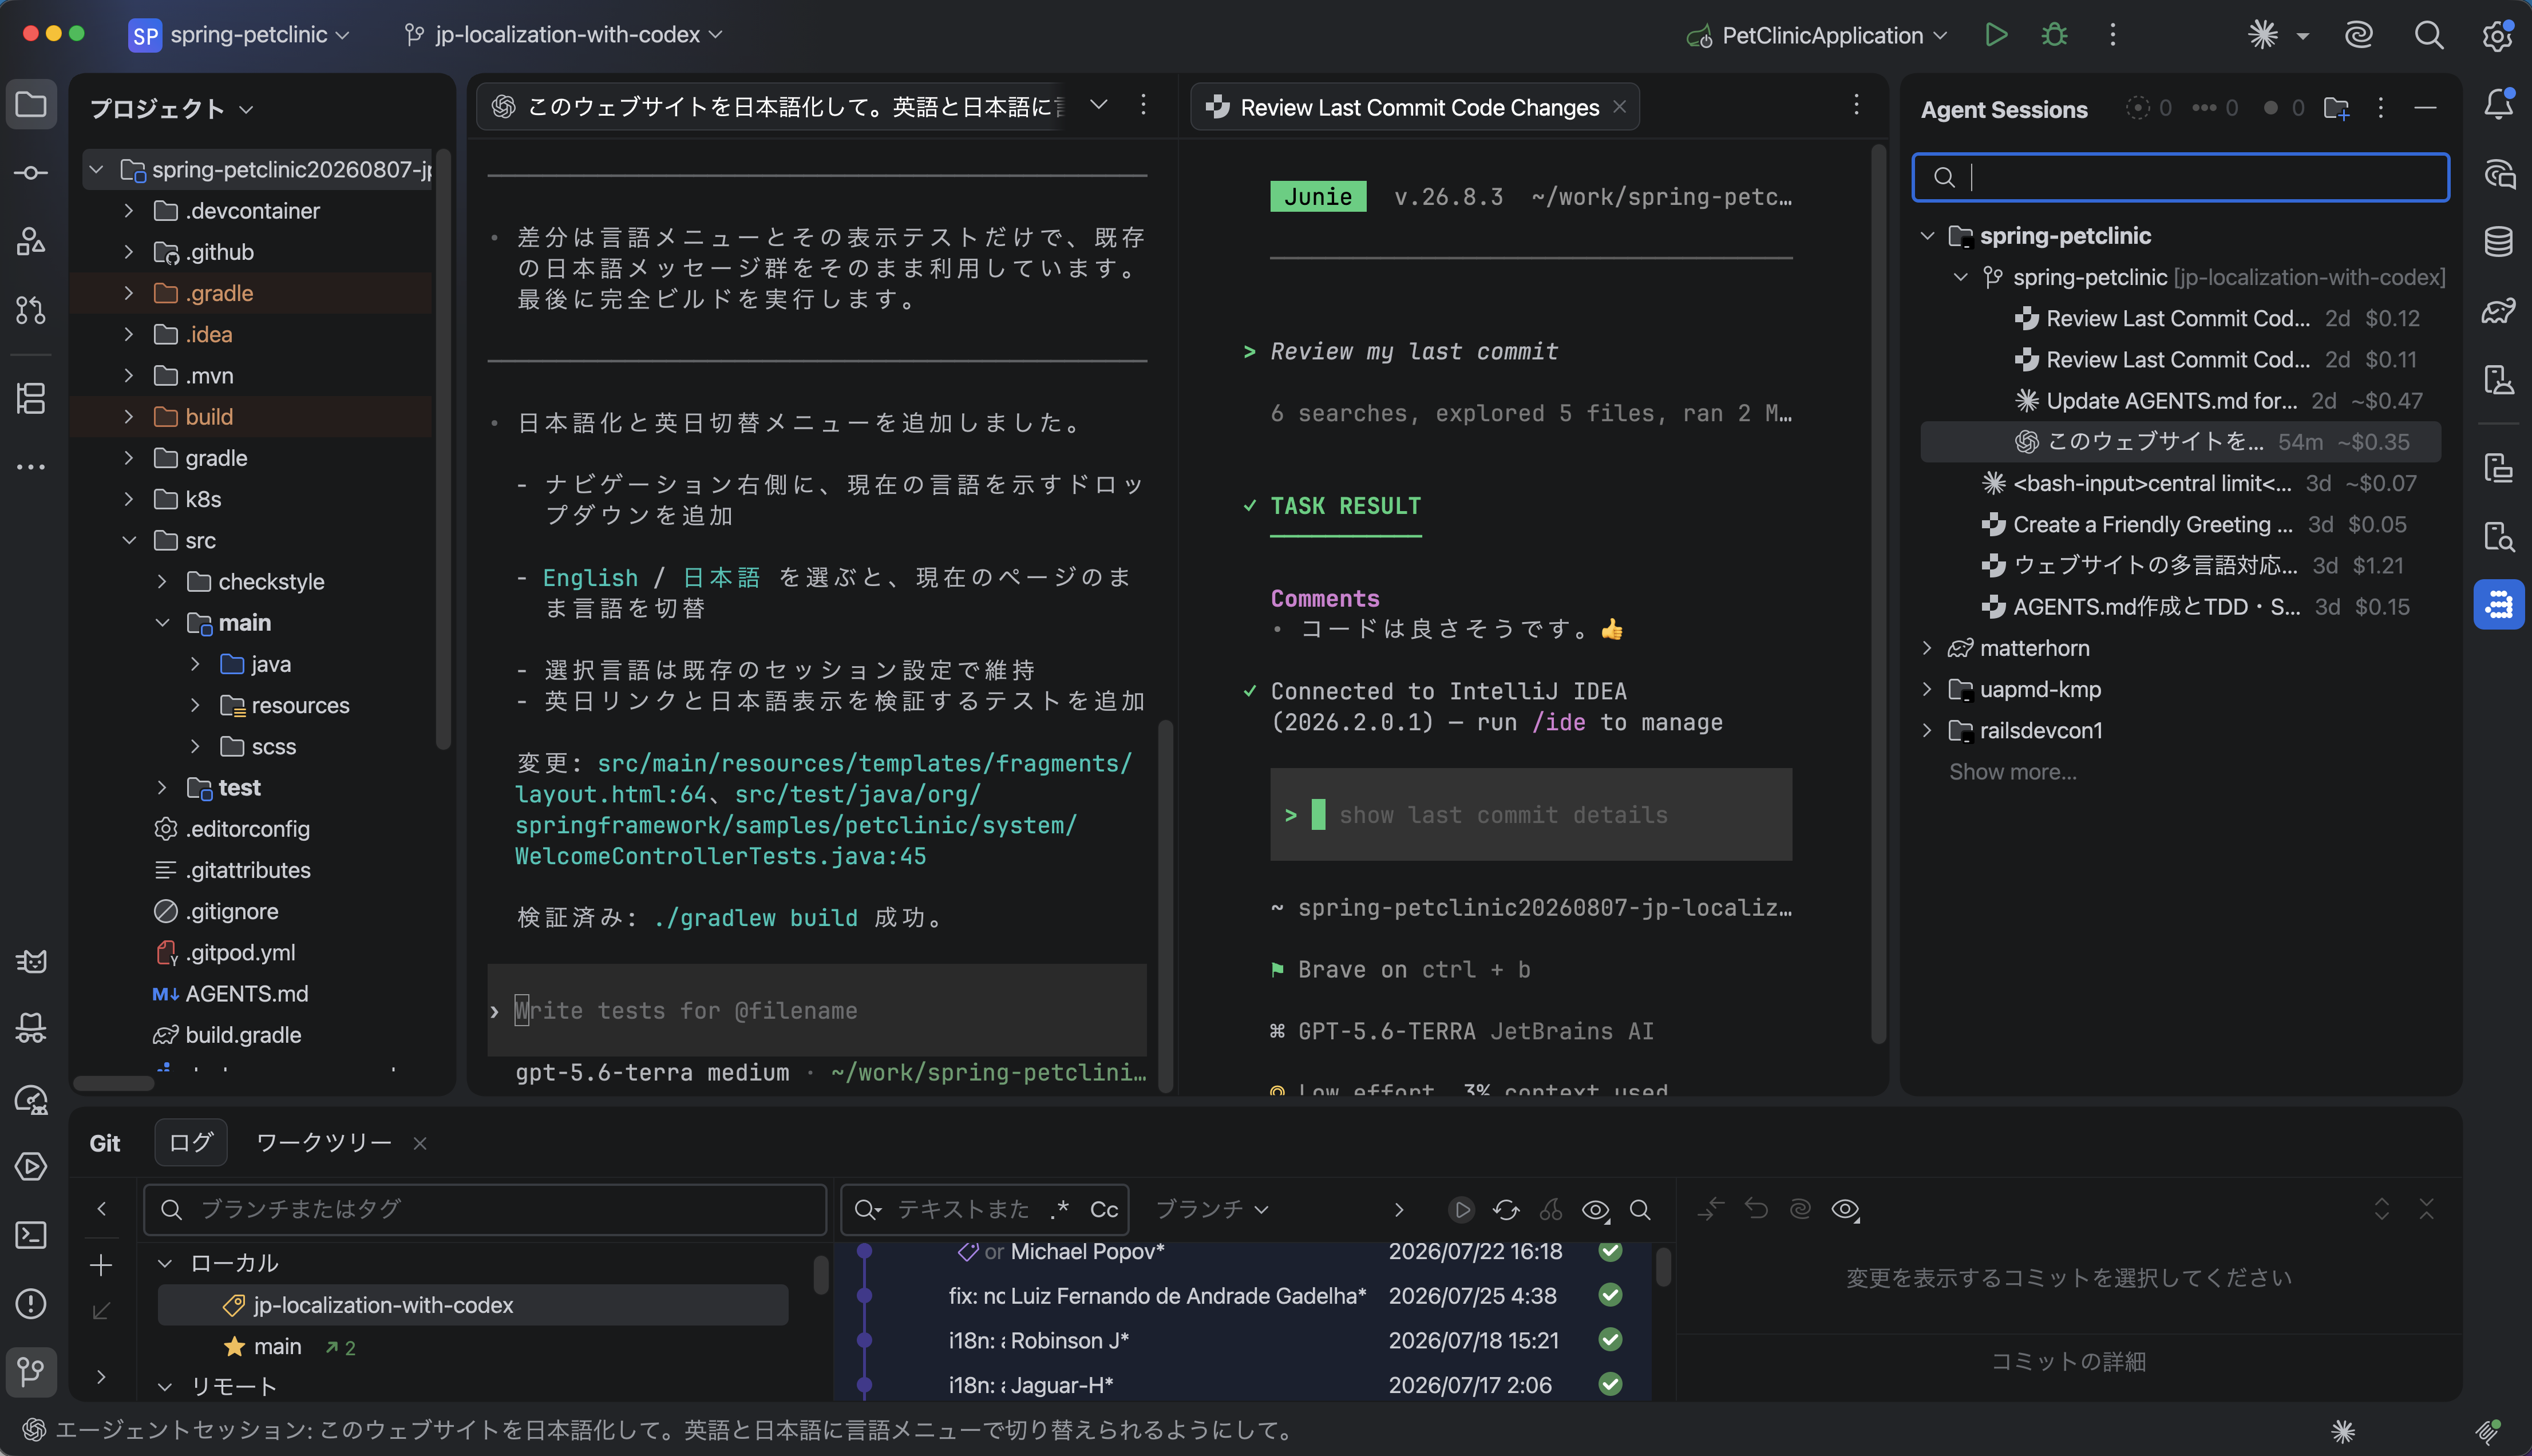Click the Agent Sessions search field

click(x=2180, y=177)
